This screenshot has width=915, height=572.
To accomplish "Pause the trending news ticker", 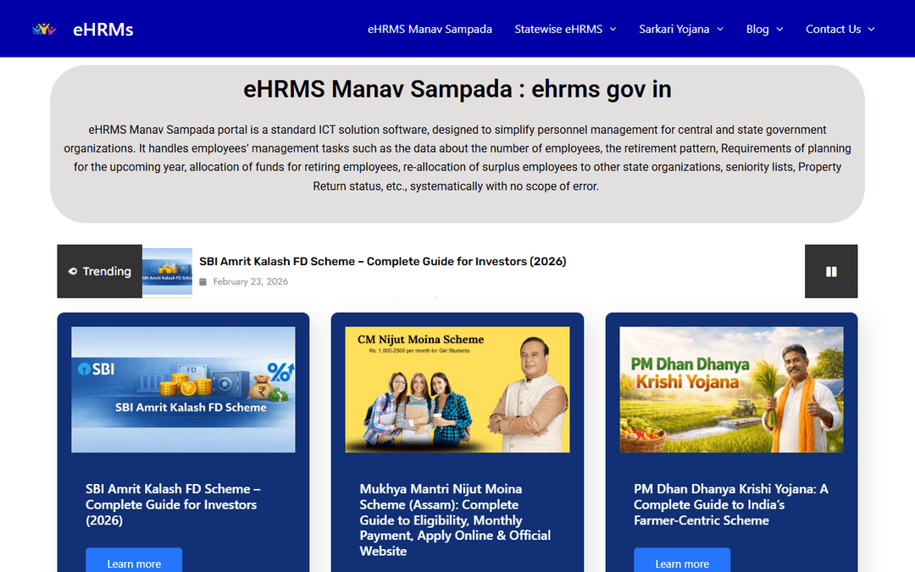I will coord(831,271).
